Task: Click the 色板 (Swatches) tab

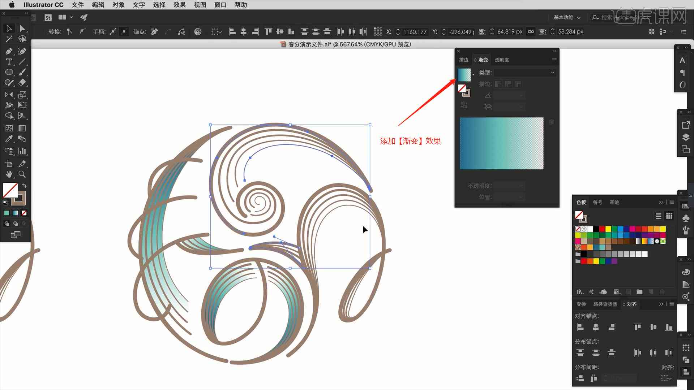Action: coord(582,202)
